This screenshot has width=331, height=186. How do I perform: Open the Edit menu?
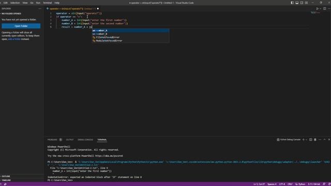click(6, 3)
